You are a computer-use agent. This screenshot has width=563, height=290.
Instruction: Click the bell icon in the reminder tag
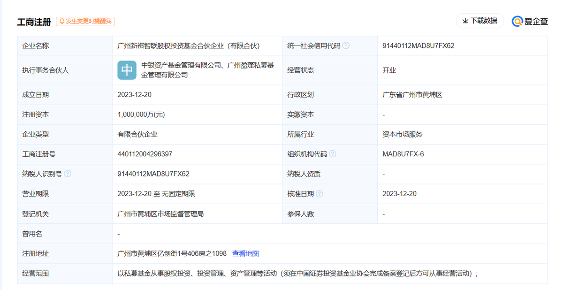pyautogui.click(x=62, y=22)
